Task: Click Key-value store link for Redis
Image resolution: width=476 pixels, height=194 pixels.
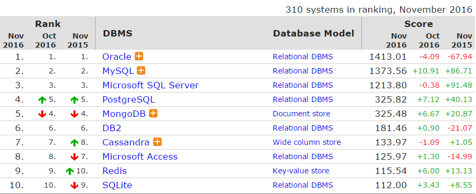Action: coord(301,171)
